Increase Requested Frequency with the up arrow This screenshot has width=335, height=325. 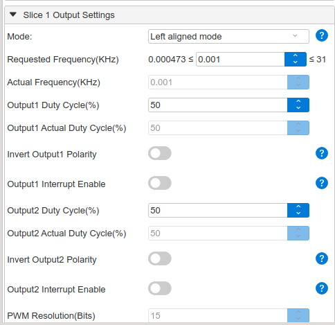296,55
